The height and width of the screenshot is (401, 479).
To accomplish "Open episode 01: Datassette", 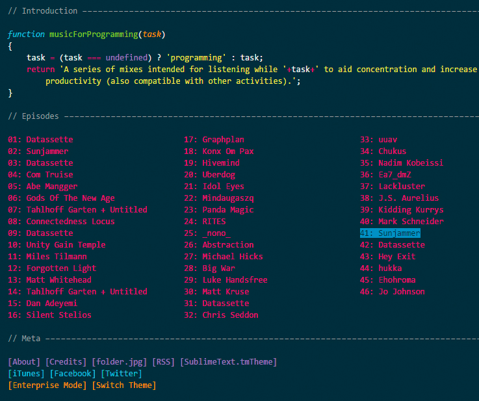I will [x=40, y=140].
